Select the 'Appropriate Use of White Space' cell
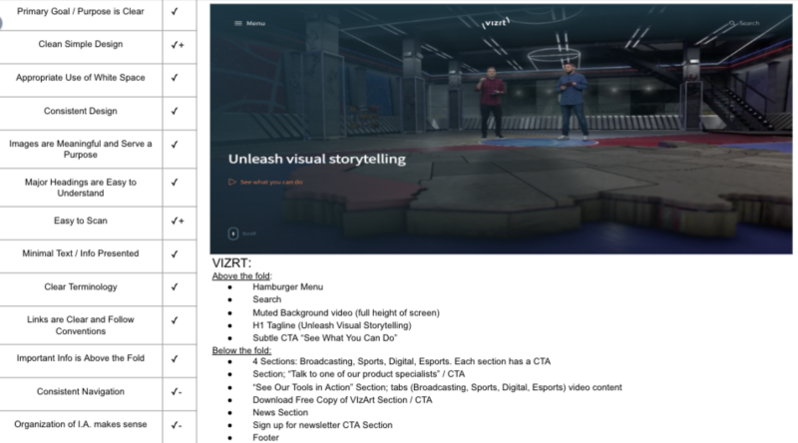The image size is (798, 443). pos(82,78)
